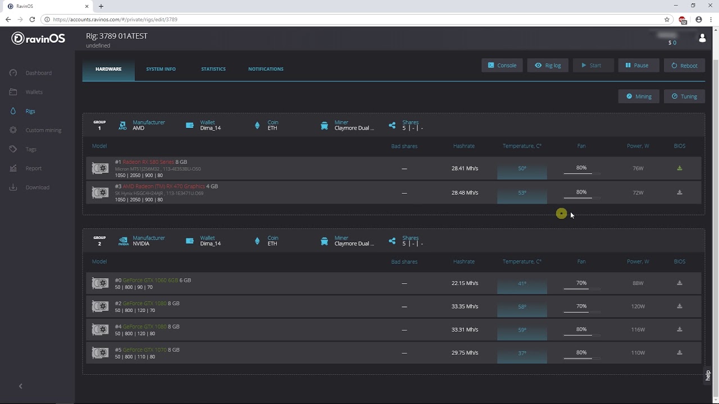Click GPU icon of #2 GTX 1080 row

[100, 306]
